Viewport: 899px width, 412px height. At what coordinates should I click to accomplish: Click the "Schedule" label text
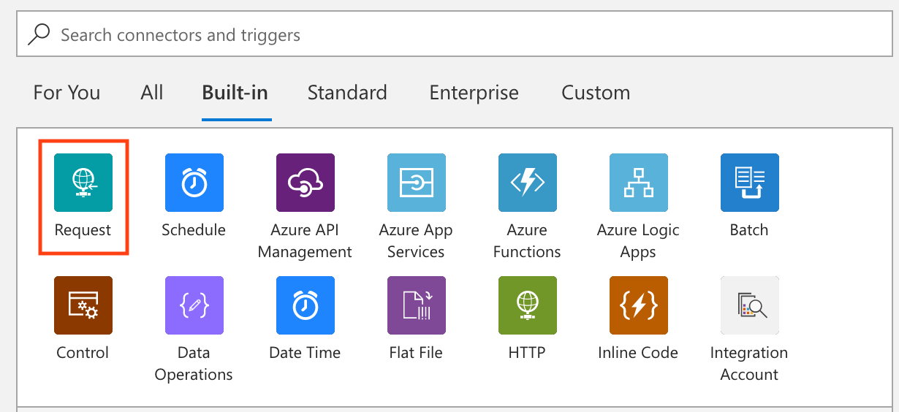(194, 230)
